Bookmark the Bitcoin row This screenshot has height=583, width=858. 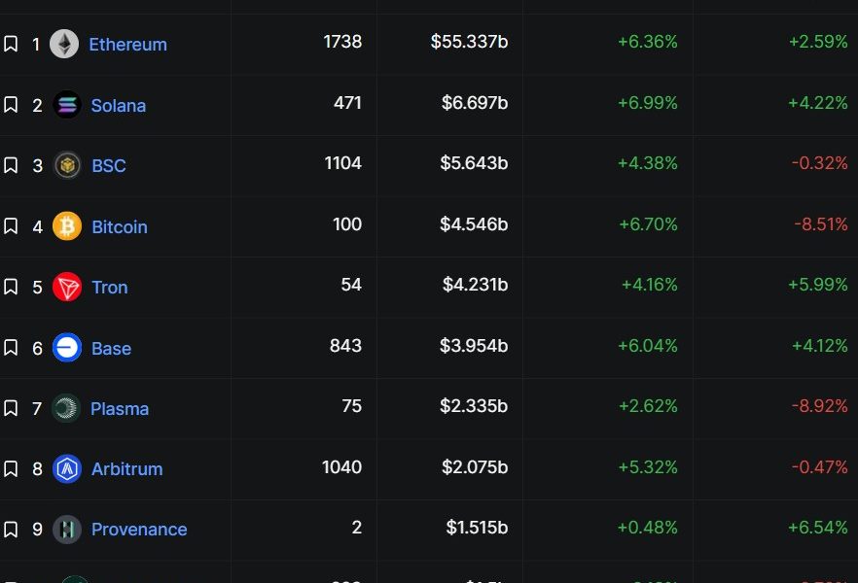[12, 225]
